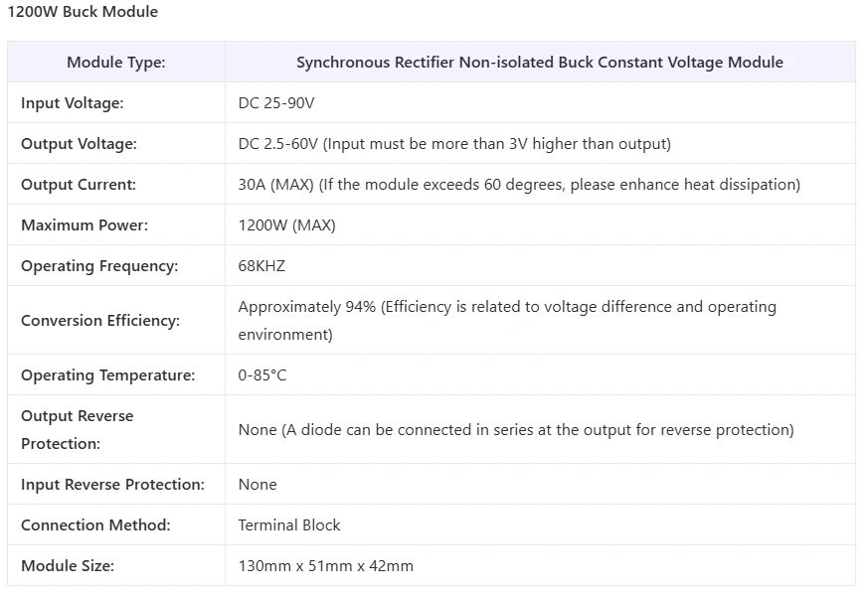The height and width of the screenshot is (594, 868).
Task: Click the "Terminal Block" connection value
Action: [289, 525]
